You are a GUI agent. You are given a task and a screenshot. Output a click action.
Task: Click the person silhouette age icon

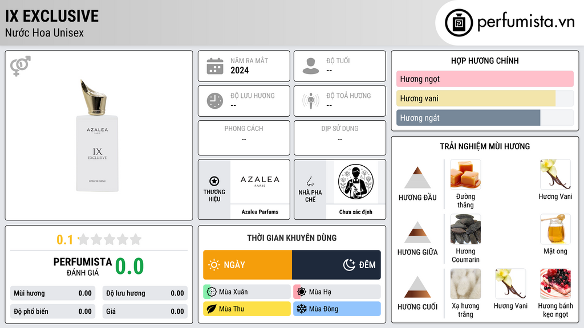[311, 66]
